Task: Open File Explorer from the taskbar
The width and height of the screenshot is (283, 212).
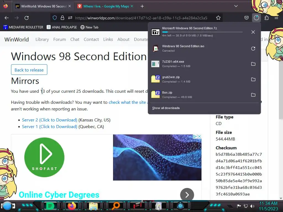Action: 93,206
